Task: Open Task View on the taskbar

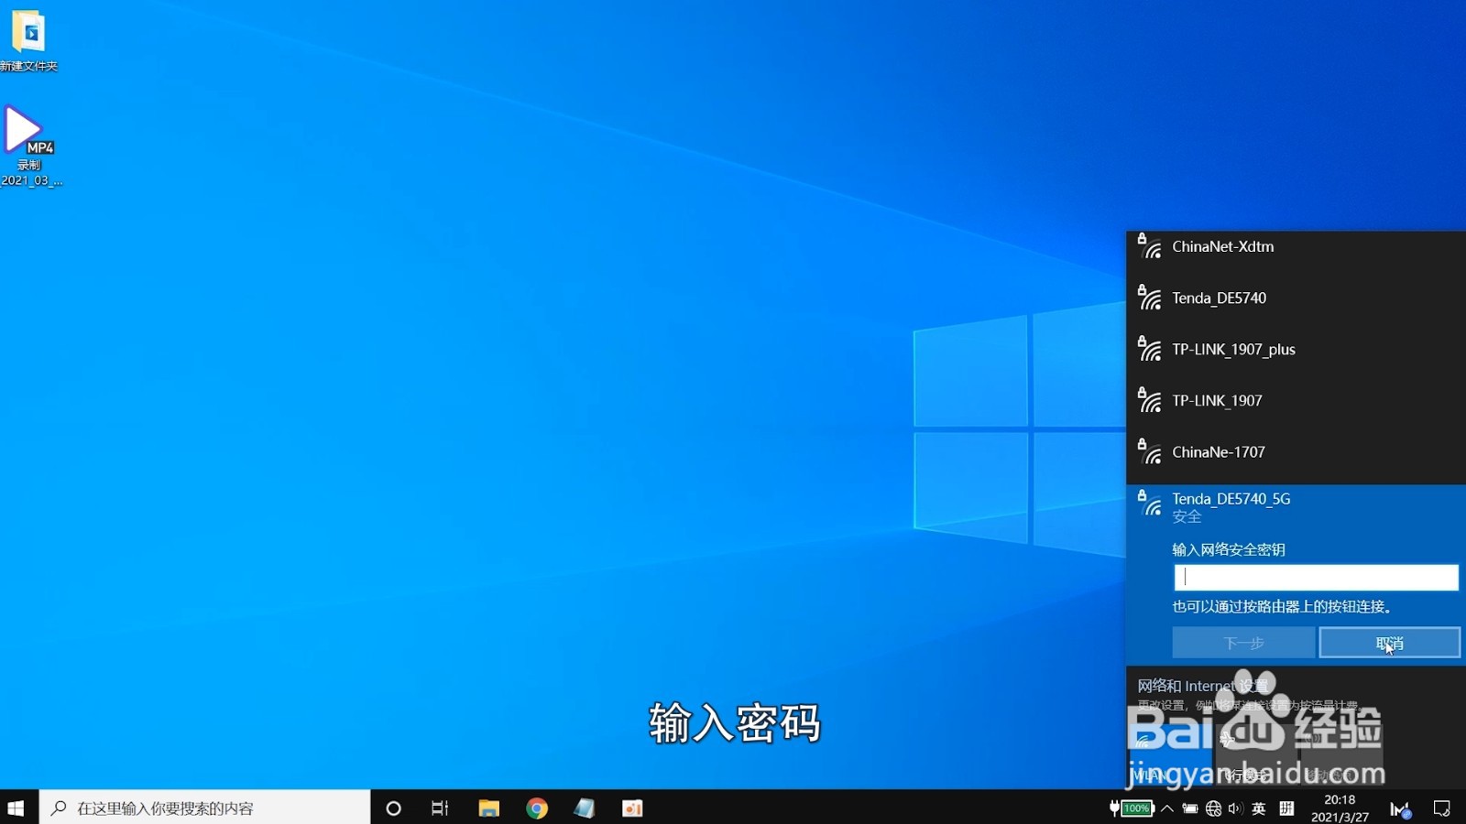Action: [x=439, y=808]
